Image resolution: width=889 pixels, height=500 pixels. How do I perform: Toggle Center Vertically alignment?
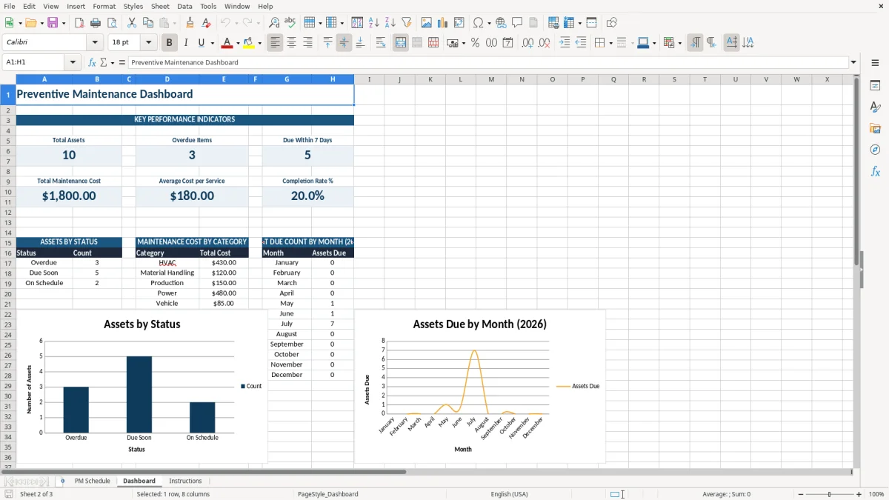[x=344, y=43]
